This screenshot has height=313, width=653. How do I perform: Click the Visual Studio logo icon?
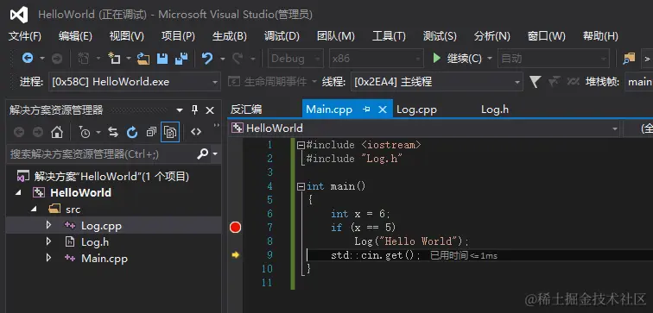19,15
